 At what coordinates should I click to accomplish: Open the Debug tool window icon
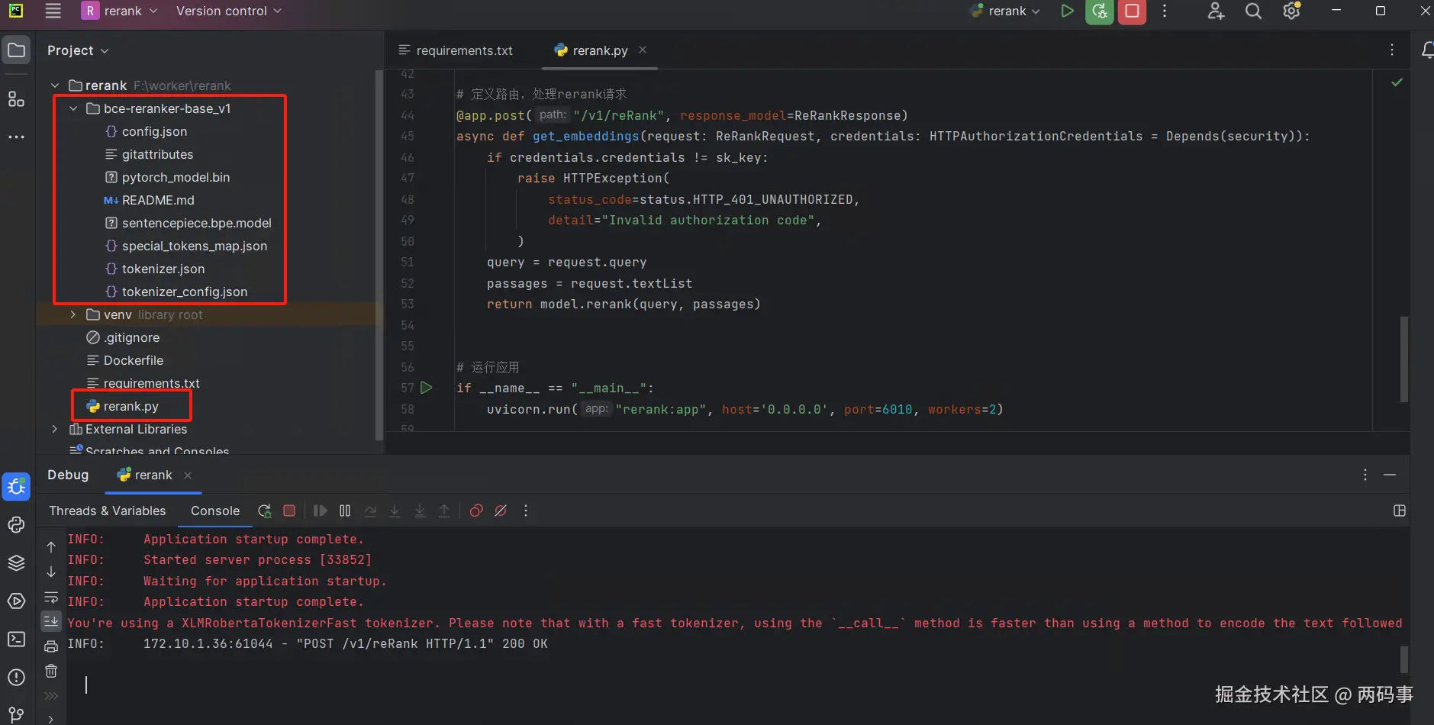16,486
